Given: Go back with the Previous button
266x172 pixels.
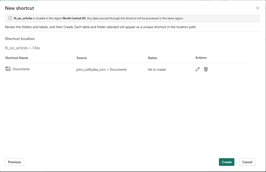Looking at the screenshot, I should coord(14,162).
